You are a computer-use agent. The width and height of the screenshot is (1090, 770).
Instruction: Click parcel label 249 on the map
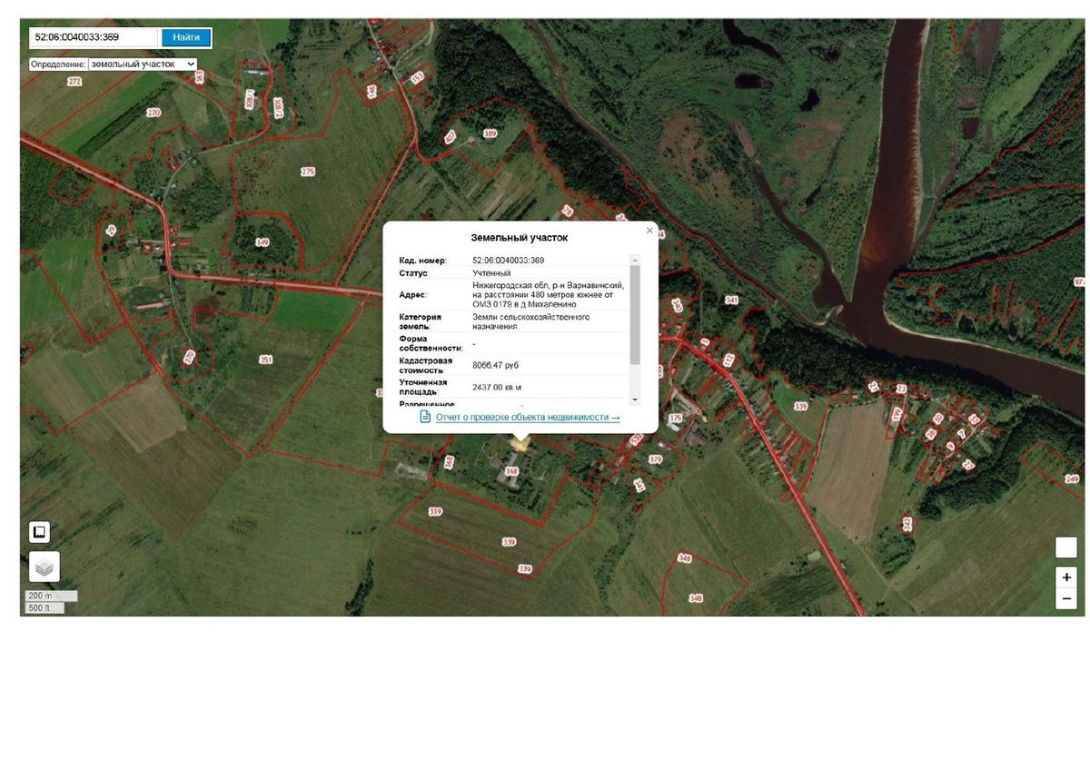click(1072, 479)
